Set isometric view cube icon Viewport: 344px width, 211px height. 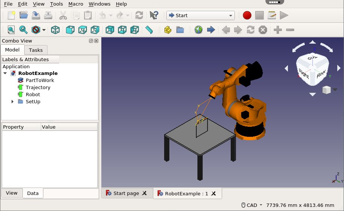pyautogui.click(x=55, y=30)
